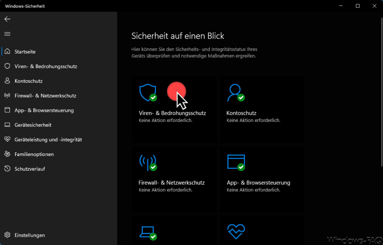This screenshot has height=245, width=383.
Task: Click the shield icon next to Viren- & Bedrohungsschutz in sidebar
Action: pos(7,66)
